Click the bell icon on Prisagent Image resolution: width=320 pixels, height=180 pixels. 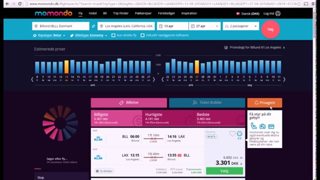click(x=256, y=103)
